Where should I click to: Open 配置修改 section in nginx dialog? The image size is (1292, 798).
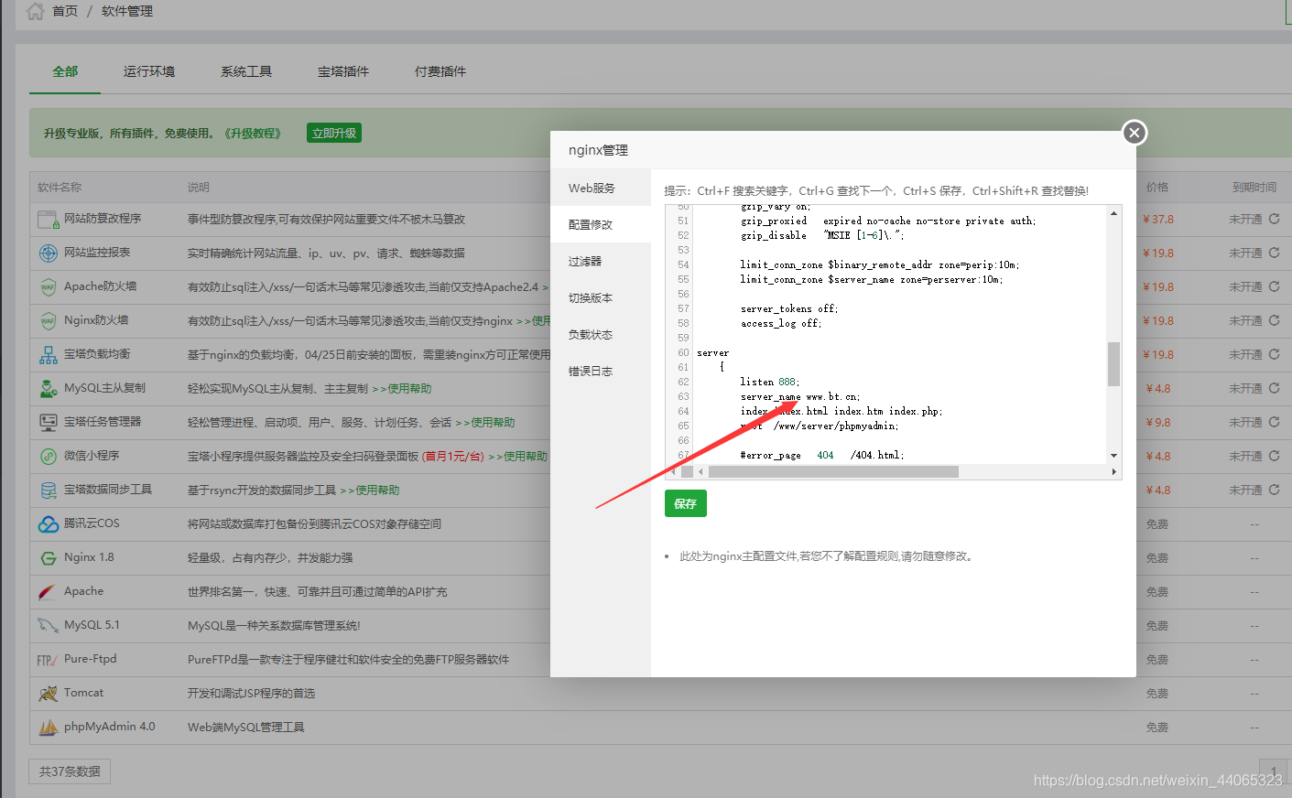coord(601,224)
